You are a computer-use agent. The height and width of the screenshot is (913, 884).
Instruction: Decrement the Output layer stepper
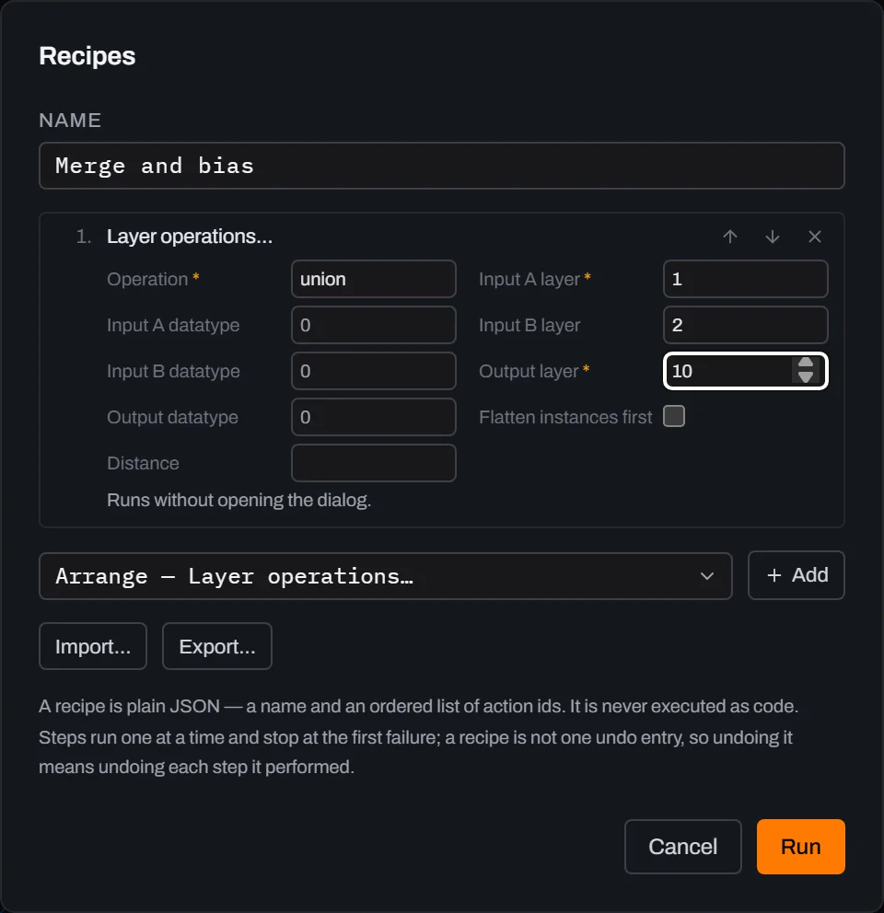[806, 377]
